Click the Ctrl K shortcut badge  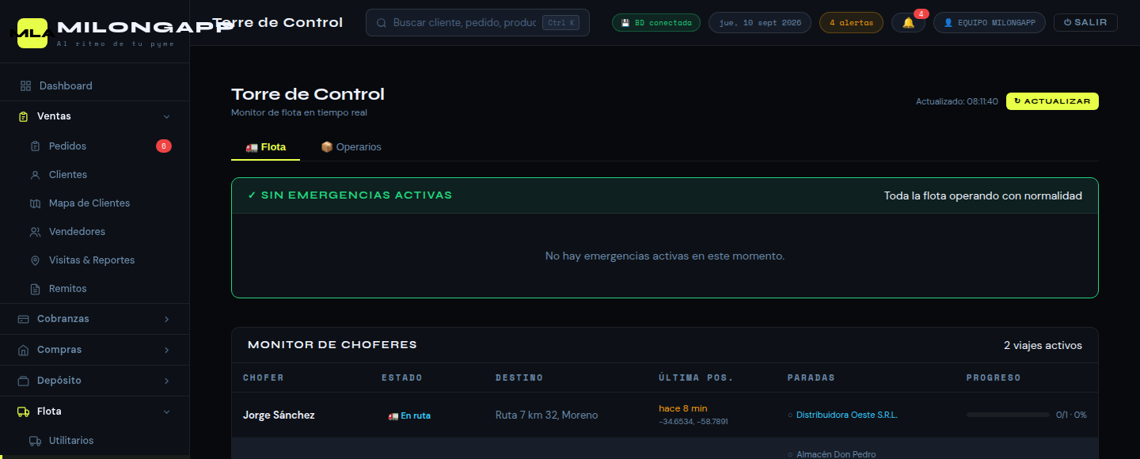coord(560,23)
